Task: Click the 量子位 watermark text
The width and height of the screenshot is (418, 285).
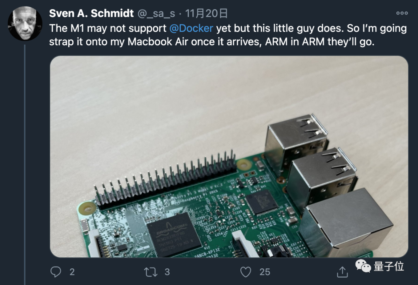Action: point(389,266)
